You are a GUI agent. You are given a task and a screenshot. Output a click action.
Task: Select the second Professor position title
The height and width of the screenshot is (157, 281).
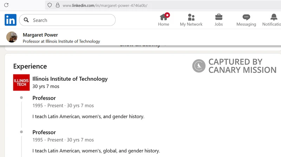coord(44,132)
